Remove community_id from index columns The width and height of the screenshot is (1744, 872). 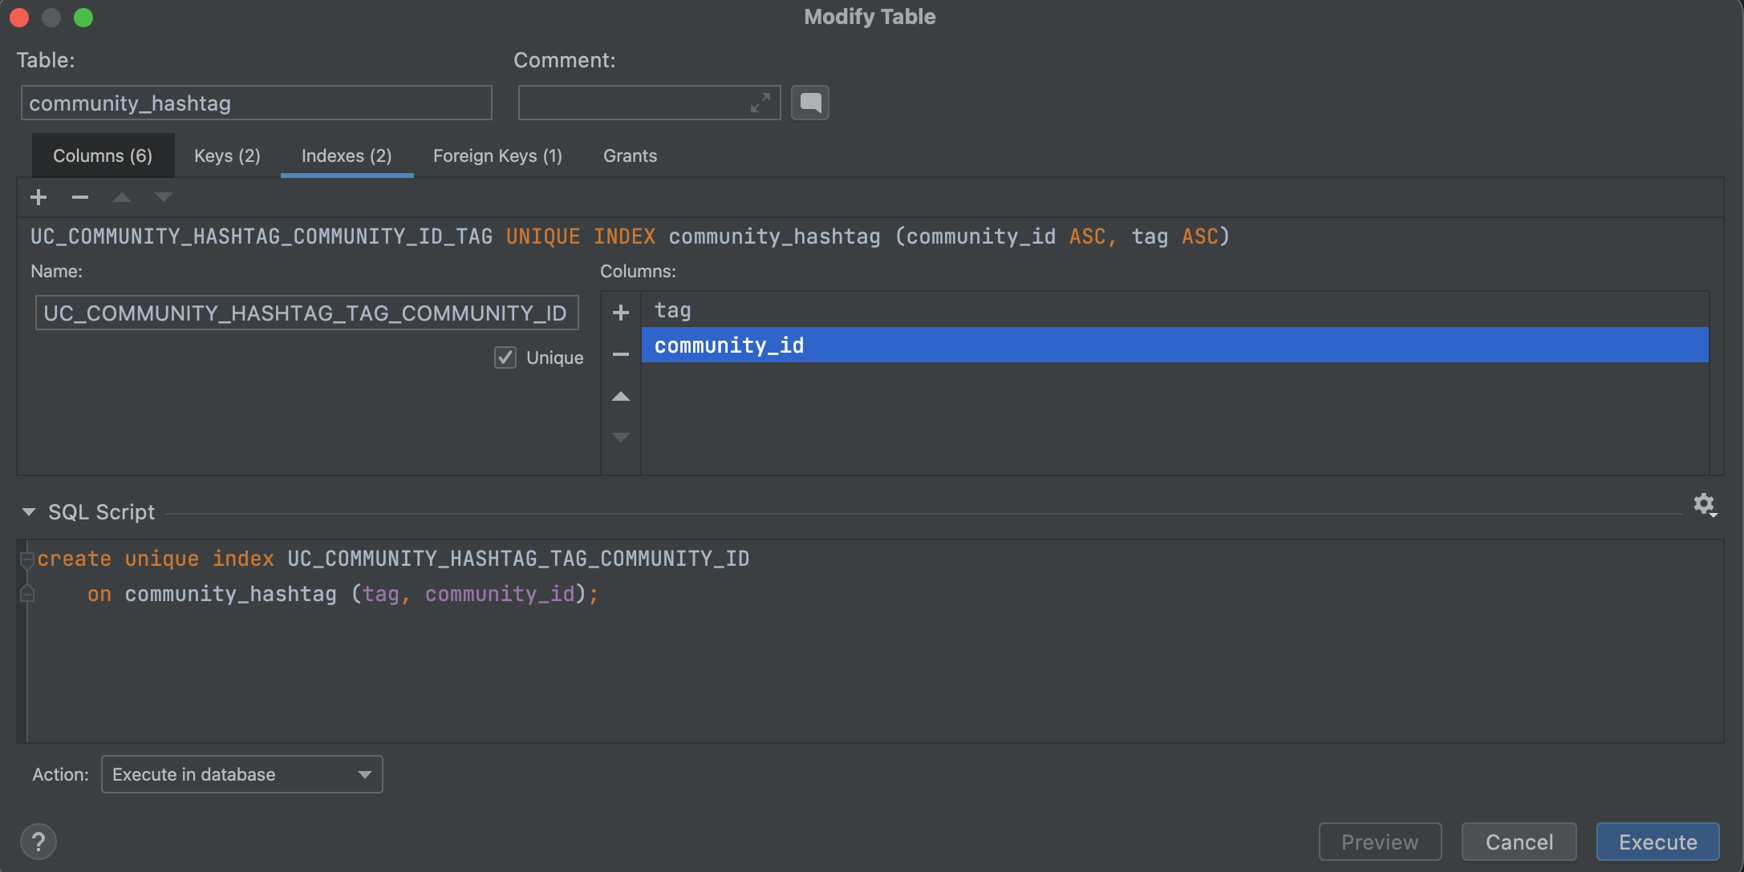point(620,354)
